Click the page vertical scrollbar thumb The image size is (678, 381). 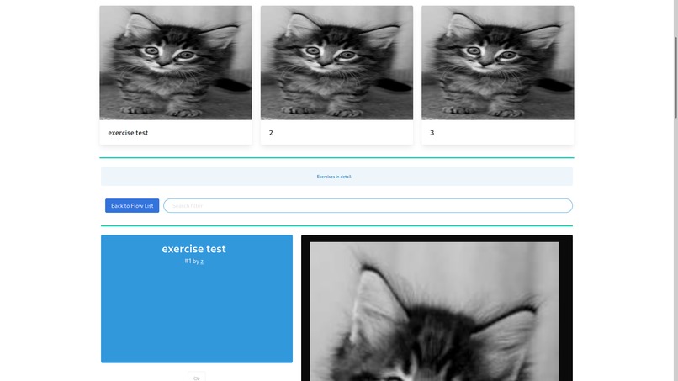(675, 77)
